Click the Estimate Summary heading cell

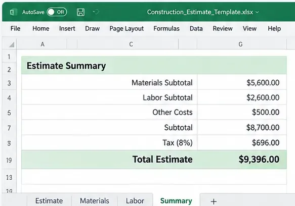tap(154, 66)
